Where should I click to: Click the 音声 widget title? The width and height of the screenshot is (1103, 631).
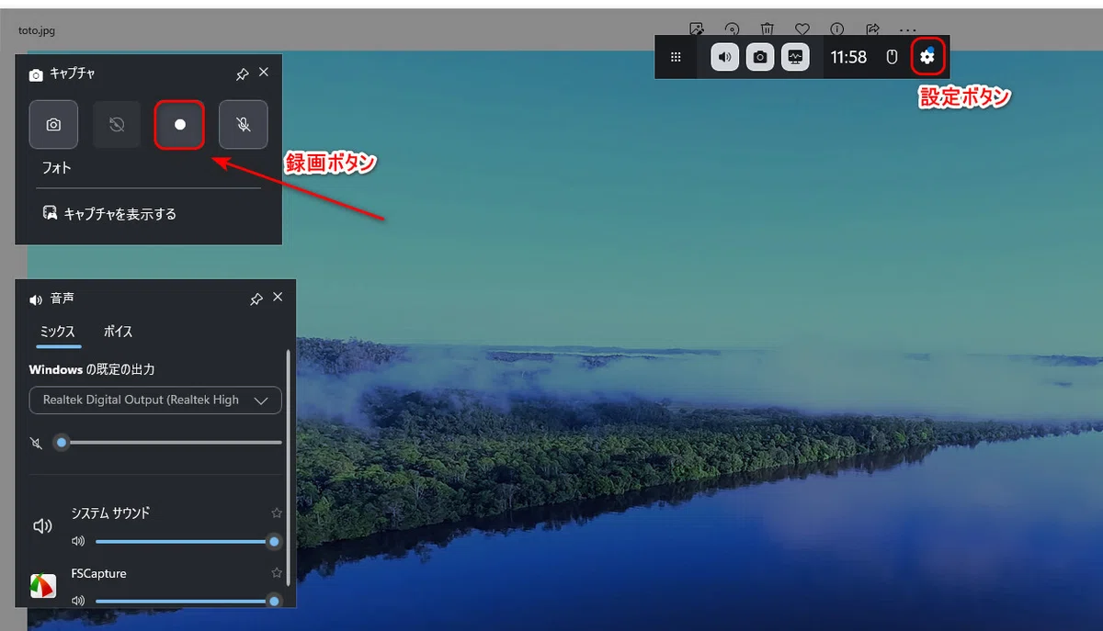[x=63, y=299]
